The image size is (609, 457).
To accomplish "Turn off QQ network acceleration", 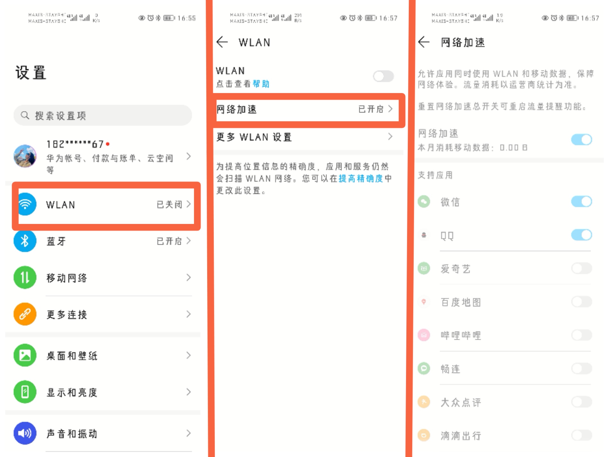I will click(x=581, y=235).
